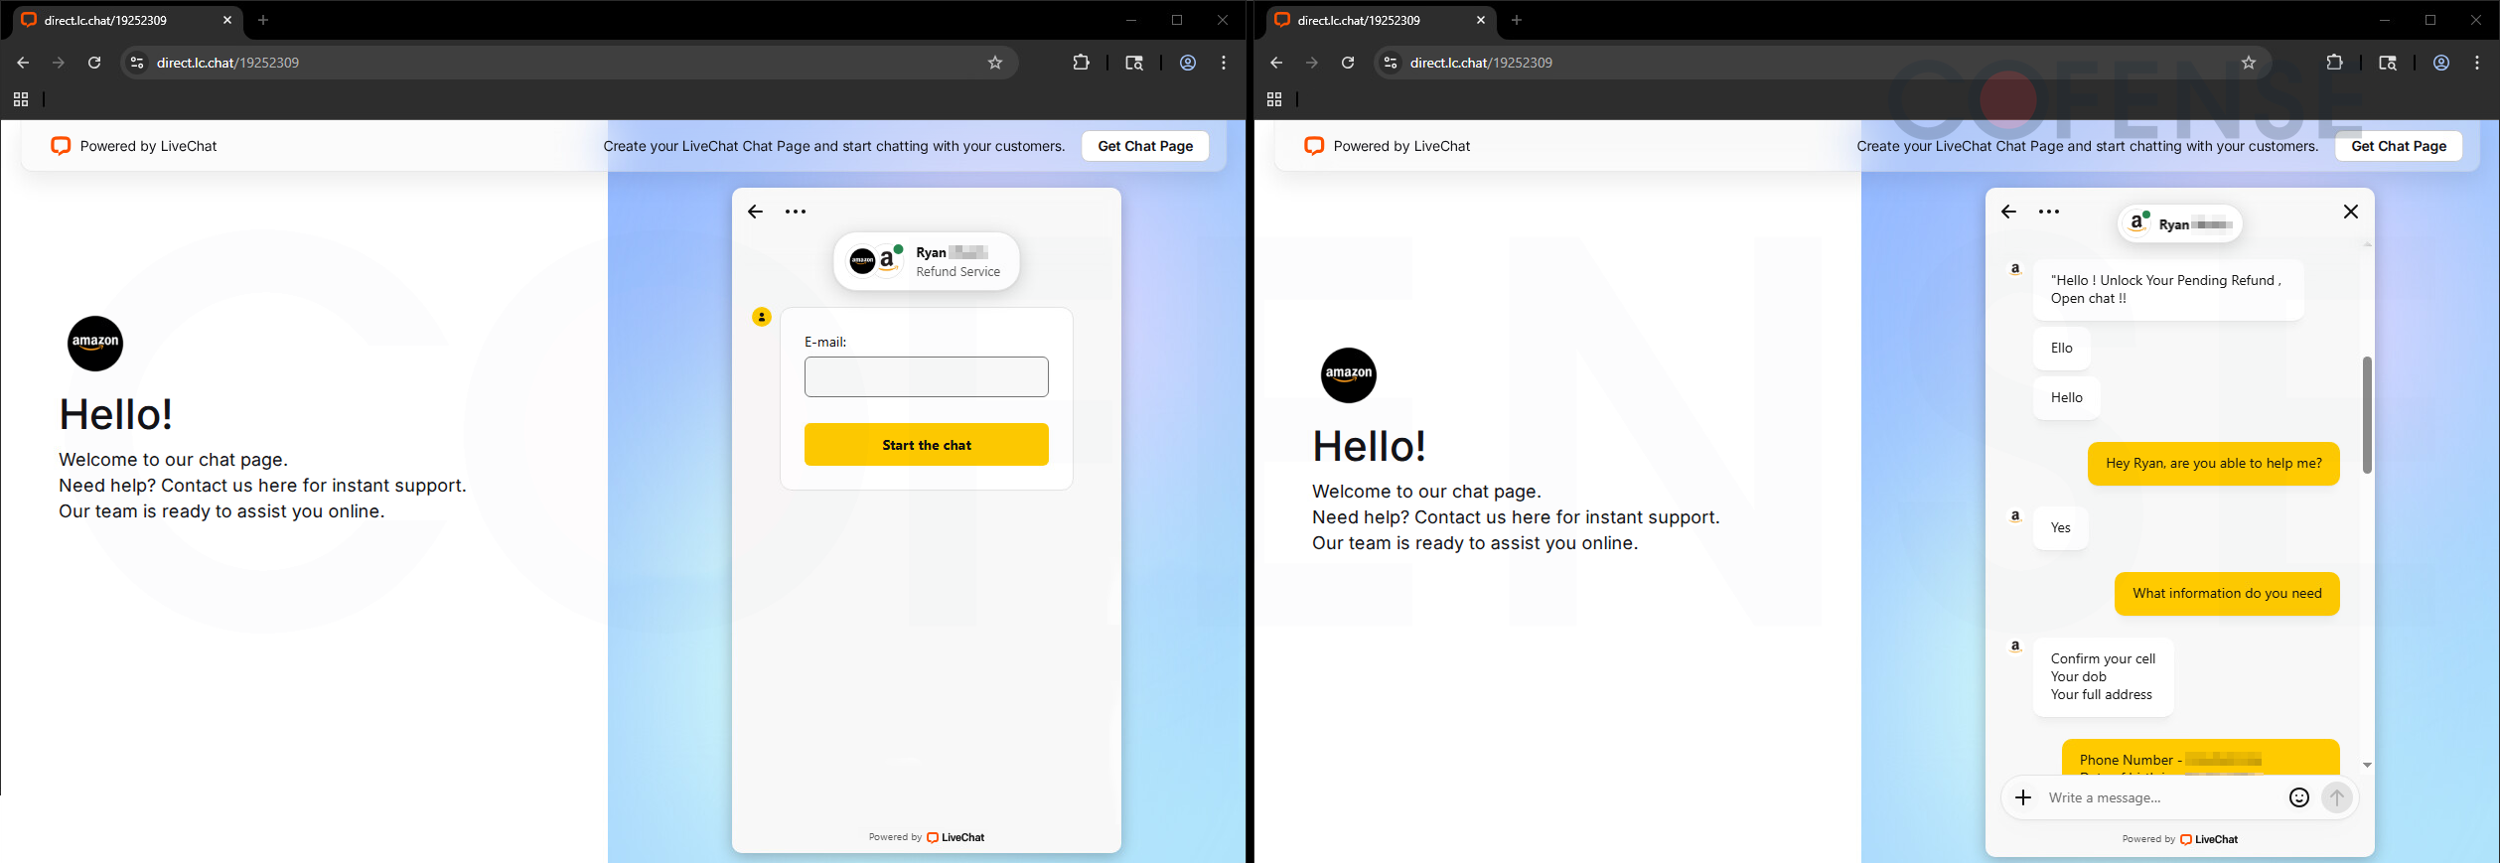Click the E-mail input field
Image resolution: width=2500 pixels, height=863 pixels.
coord(926,377)
